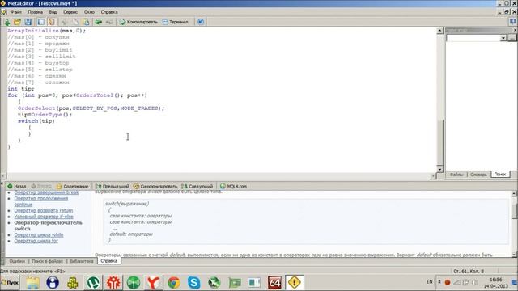The height and width of the screenshot is (291, 518).
Task: Click the greyed Redo arrow icon
Action: (x=109, y=22)
